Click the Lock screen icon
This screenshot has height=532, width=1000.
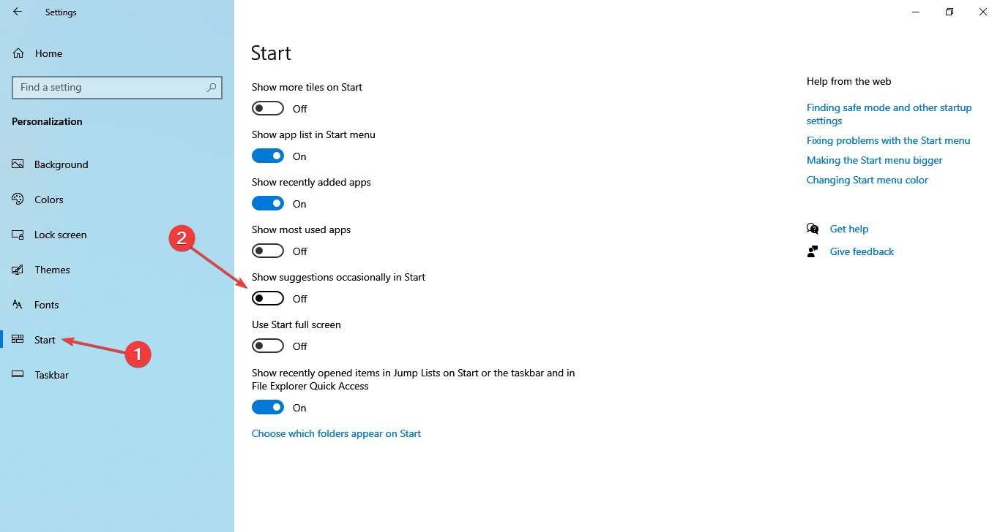[18, 234]
